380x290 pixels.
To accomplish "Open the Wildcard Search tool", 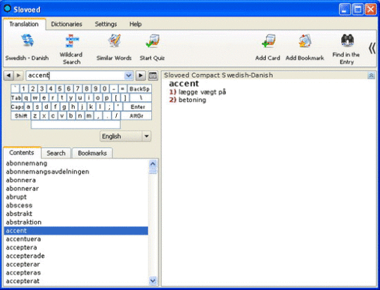I will pos(71,49).
